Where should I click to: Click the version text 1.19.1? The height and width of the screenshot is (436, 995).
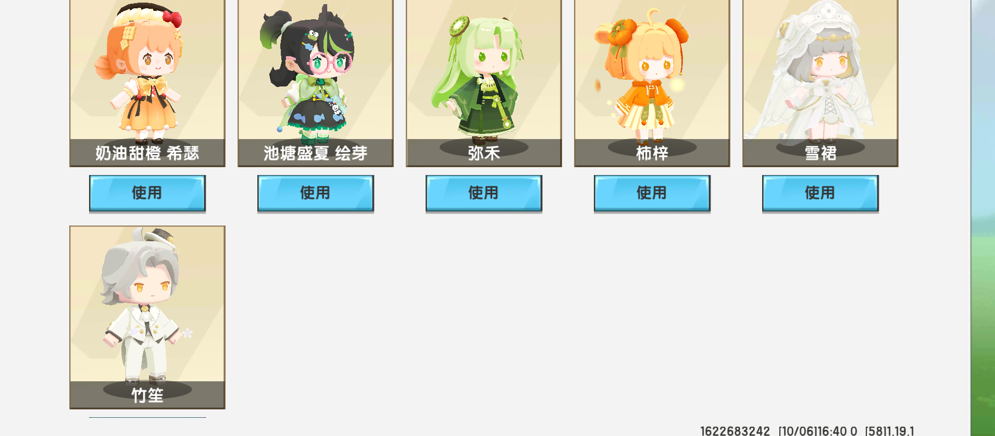[900, 431]
